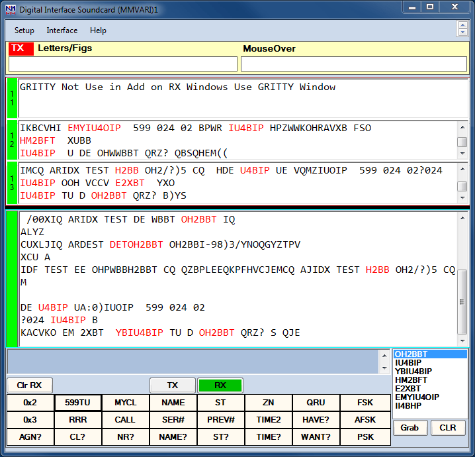Select callsign E2XBT in the list
The height and width of the screenshot is (457, 475).
pos(430,389)
